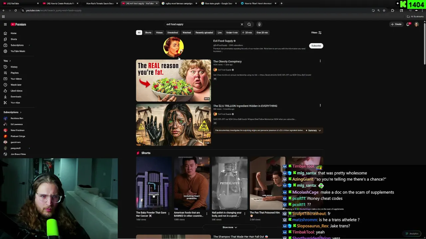Viewport: 426px width, 239px height.
Task: Open Subscriptions in the sidebar
Action: point(17,45)
